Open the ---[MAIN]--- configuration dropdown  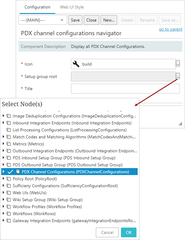tap(43, 20)
